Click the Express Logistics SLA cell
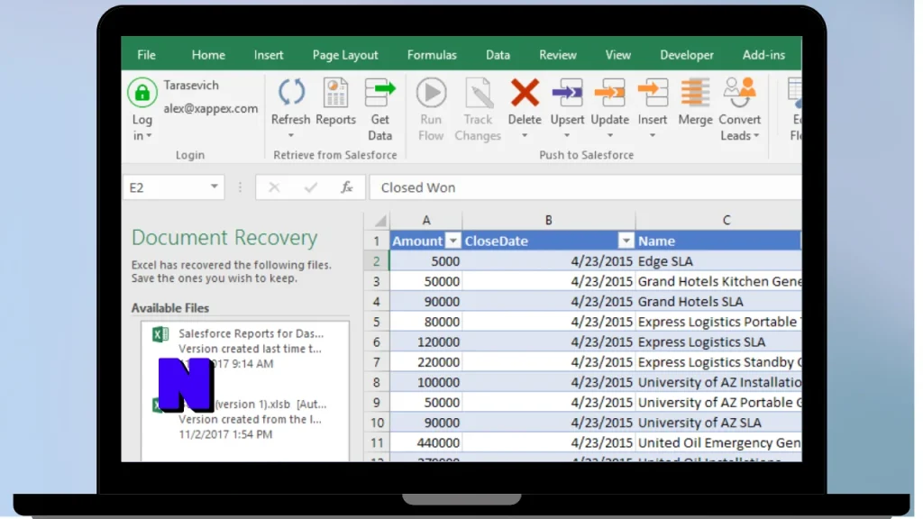This screenshot has height=519, width=923. pos(718,341)
